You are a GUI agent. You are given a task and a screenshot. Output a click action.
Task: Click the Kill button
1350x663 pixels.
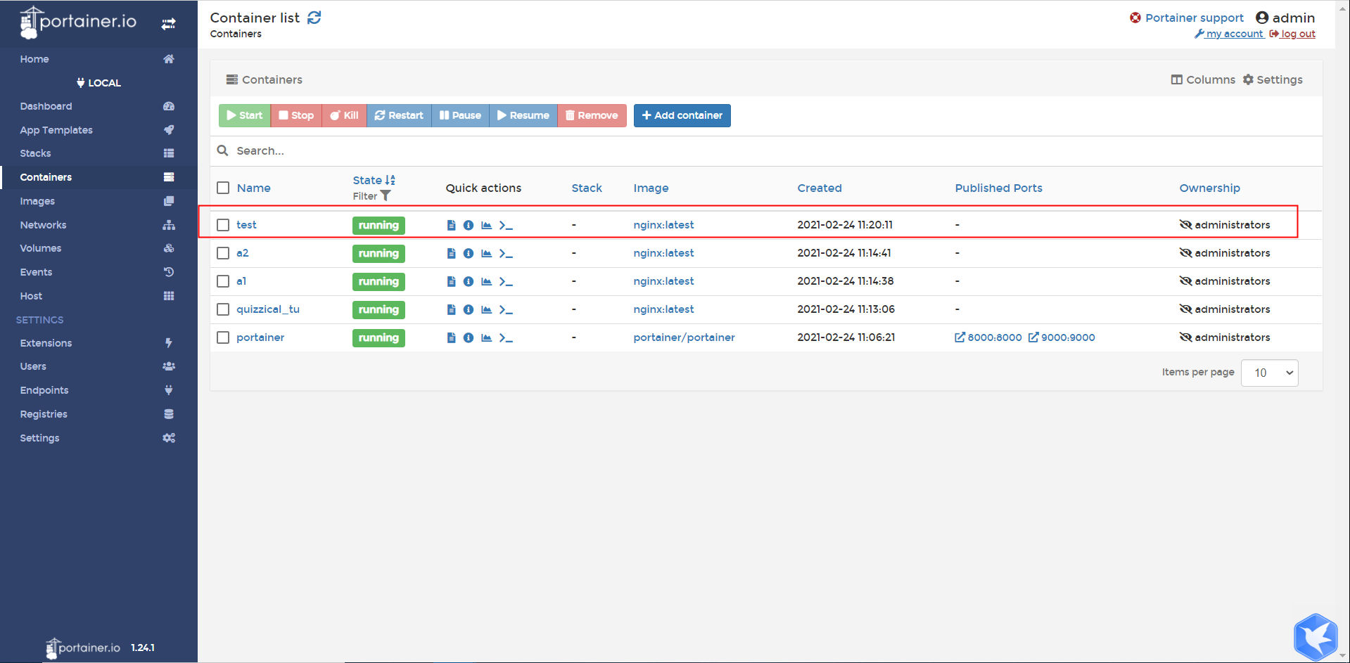[345, 115]
